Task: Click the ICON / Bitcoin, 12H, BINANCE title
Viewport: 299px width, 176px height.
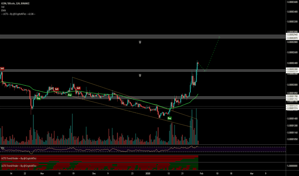Action: point(15,4)
